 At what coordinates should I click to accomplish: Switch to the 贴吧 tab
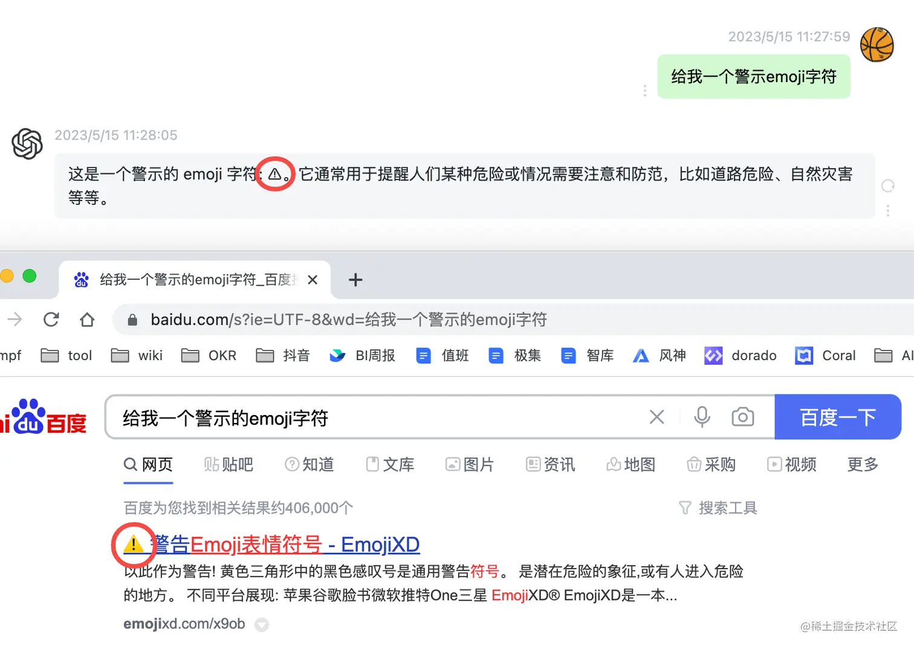pyautogui.click(x=228, y=465)
